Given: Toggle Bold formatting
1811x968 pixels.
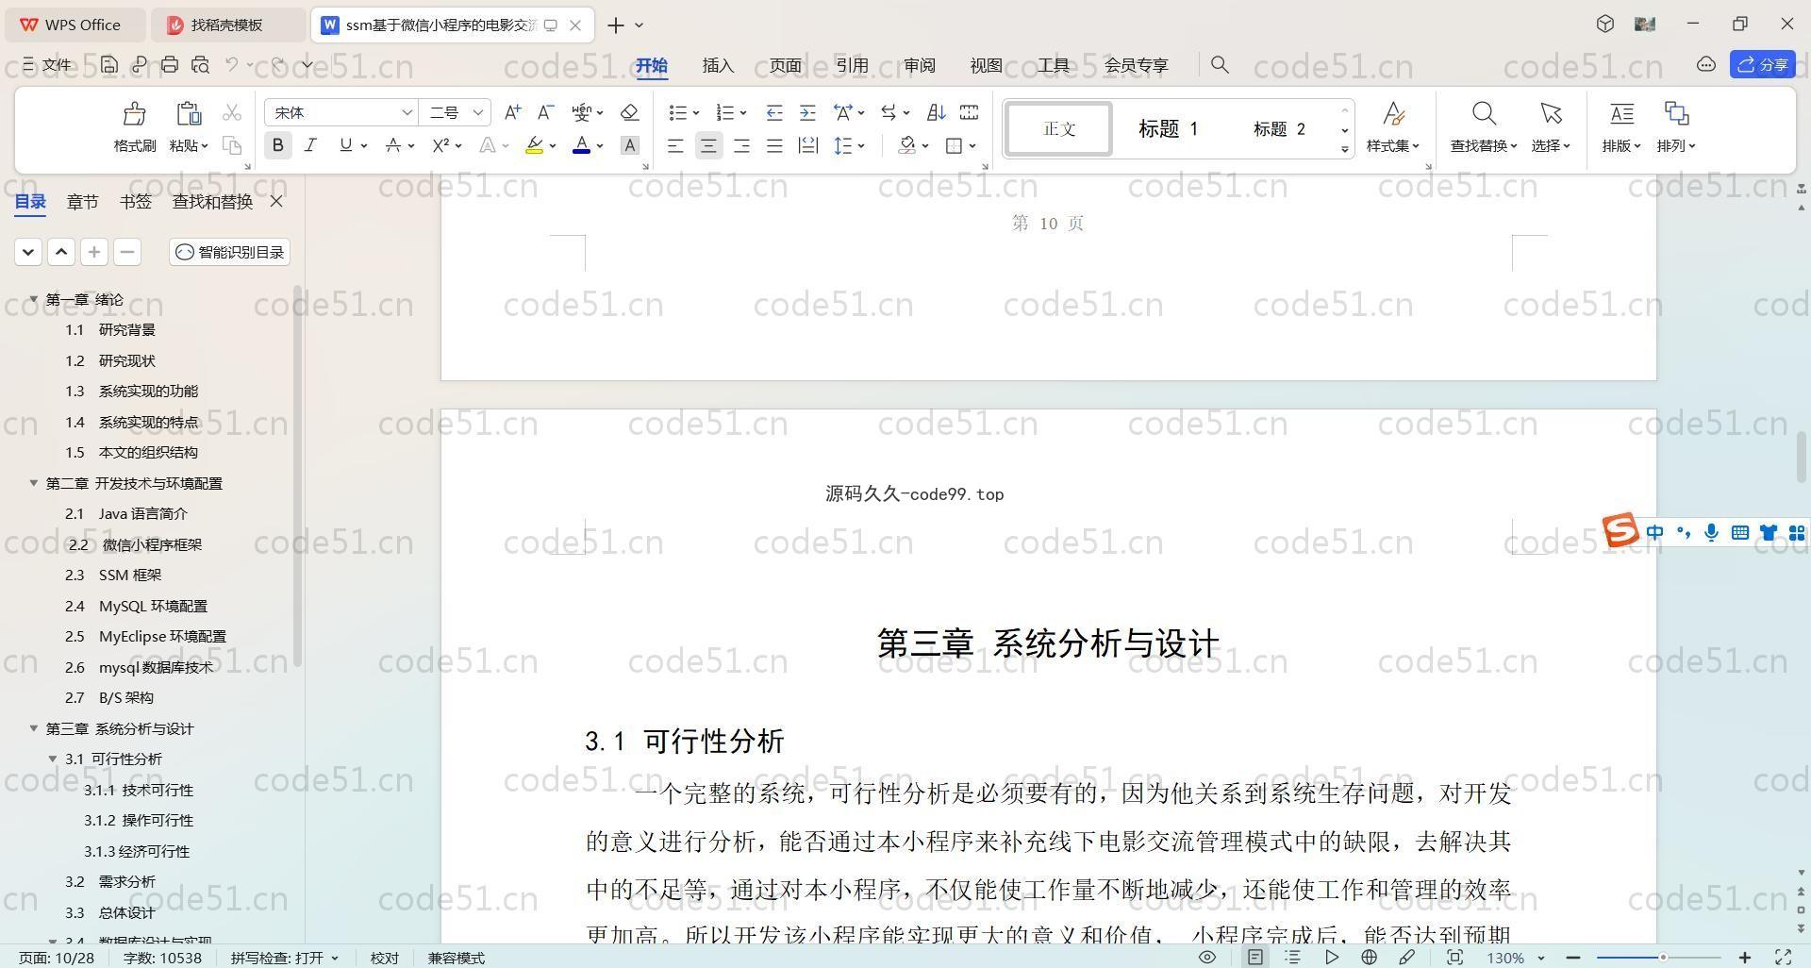Looking at the screenshot, I should [277, 145].
